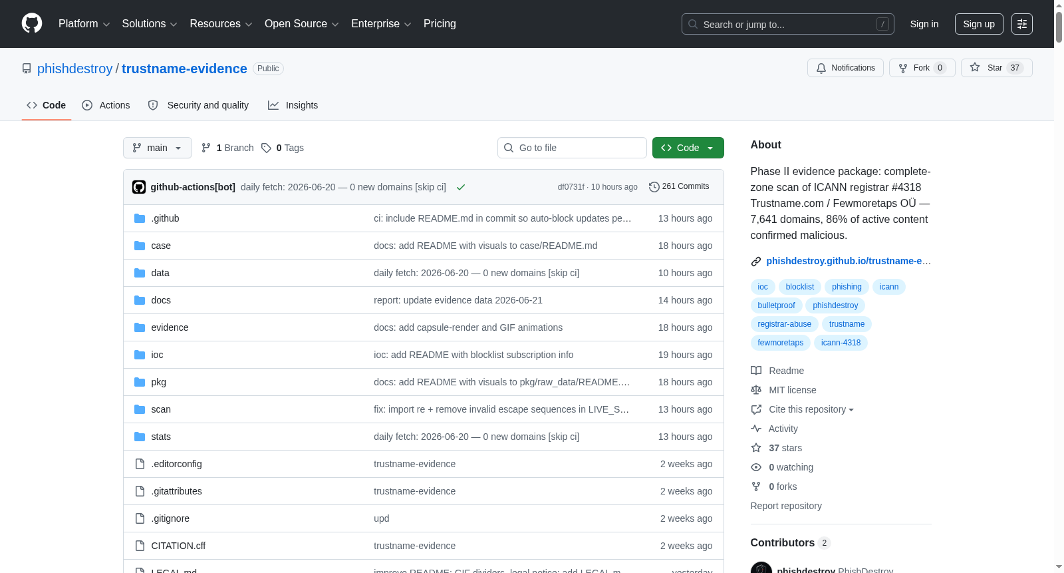Click the MIT license scale icon
This screenshot has height=573, width=1064.
[x=756, y=390]
